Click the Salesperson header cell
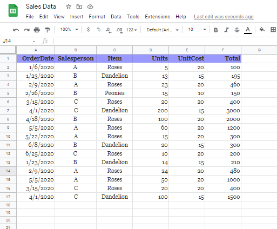Image resolution: width=277 pixels, height=229 pixels. [76, 58]
